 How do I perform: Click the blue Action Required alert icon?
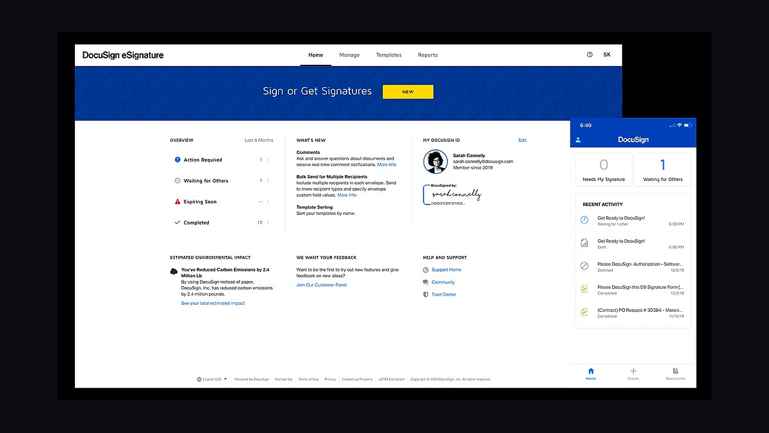[x=178, y=160]
